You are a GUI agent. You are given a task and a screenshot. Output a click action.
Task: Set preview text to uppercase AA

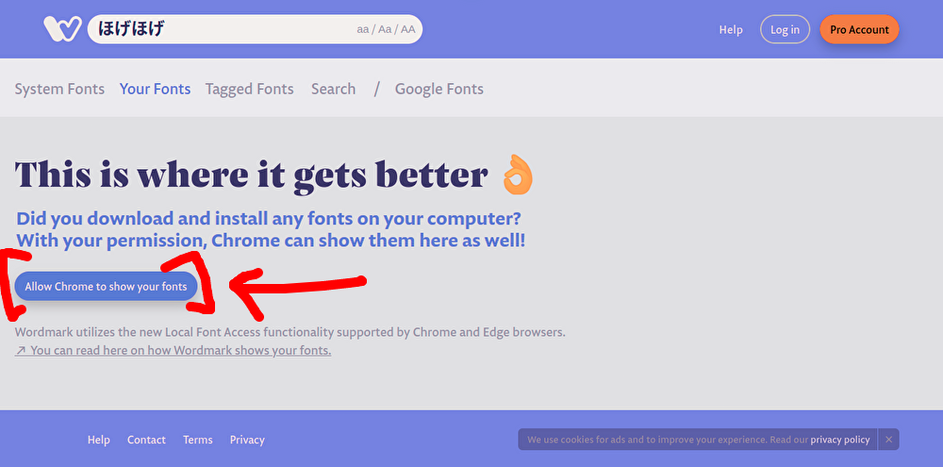point(407,29)
